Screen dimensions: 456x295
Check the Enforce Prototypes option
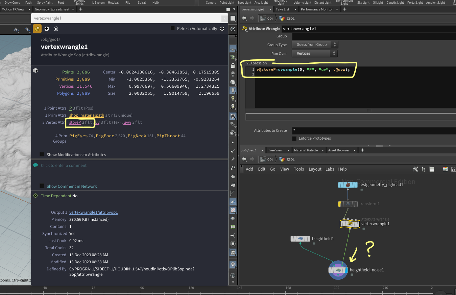click(294, 138)
